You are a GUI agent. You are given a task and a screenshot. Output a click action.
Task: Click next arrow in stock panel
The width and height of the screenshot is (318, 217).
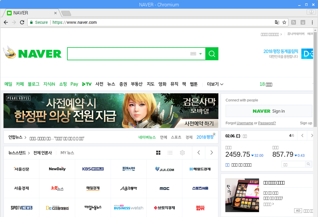coord(312,136)
